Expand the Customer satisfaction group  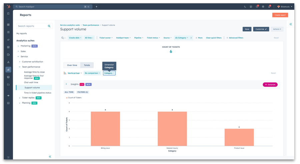[20, 62]
